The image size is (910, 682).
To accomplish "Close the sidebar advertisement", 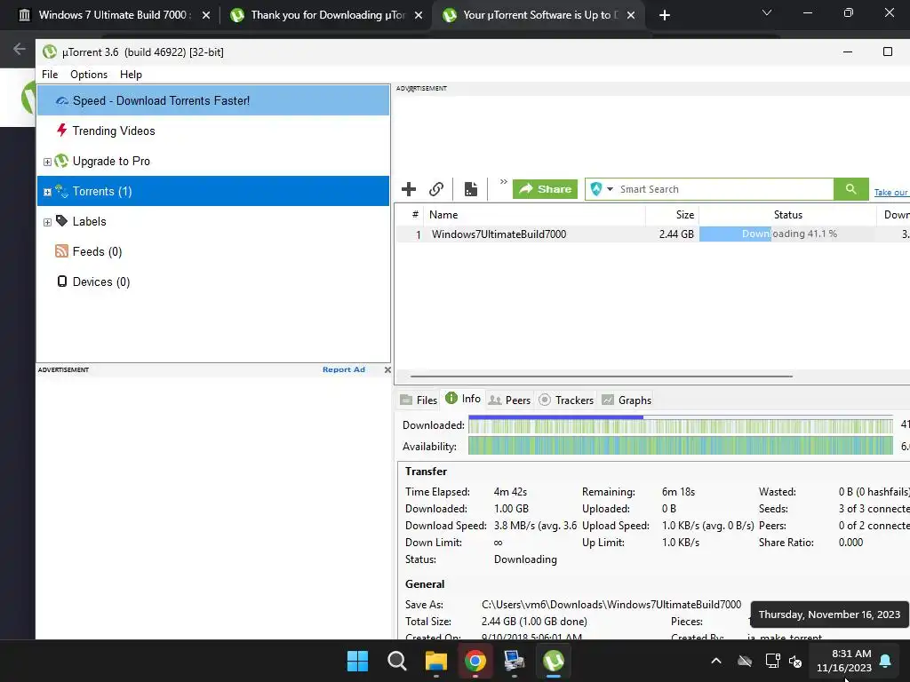I will 387,369.
